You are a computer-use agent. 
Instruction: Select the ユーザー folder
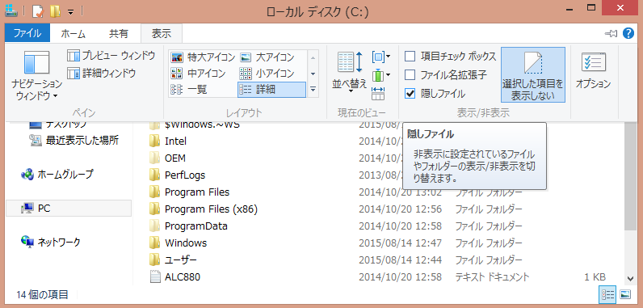(x=181, y=260)
